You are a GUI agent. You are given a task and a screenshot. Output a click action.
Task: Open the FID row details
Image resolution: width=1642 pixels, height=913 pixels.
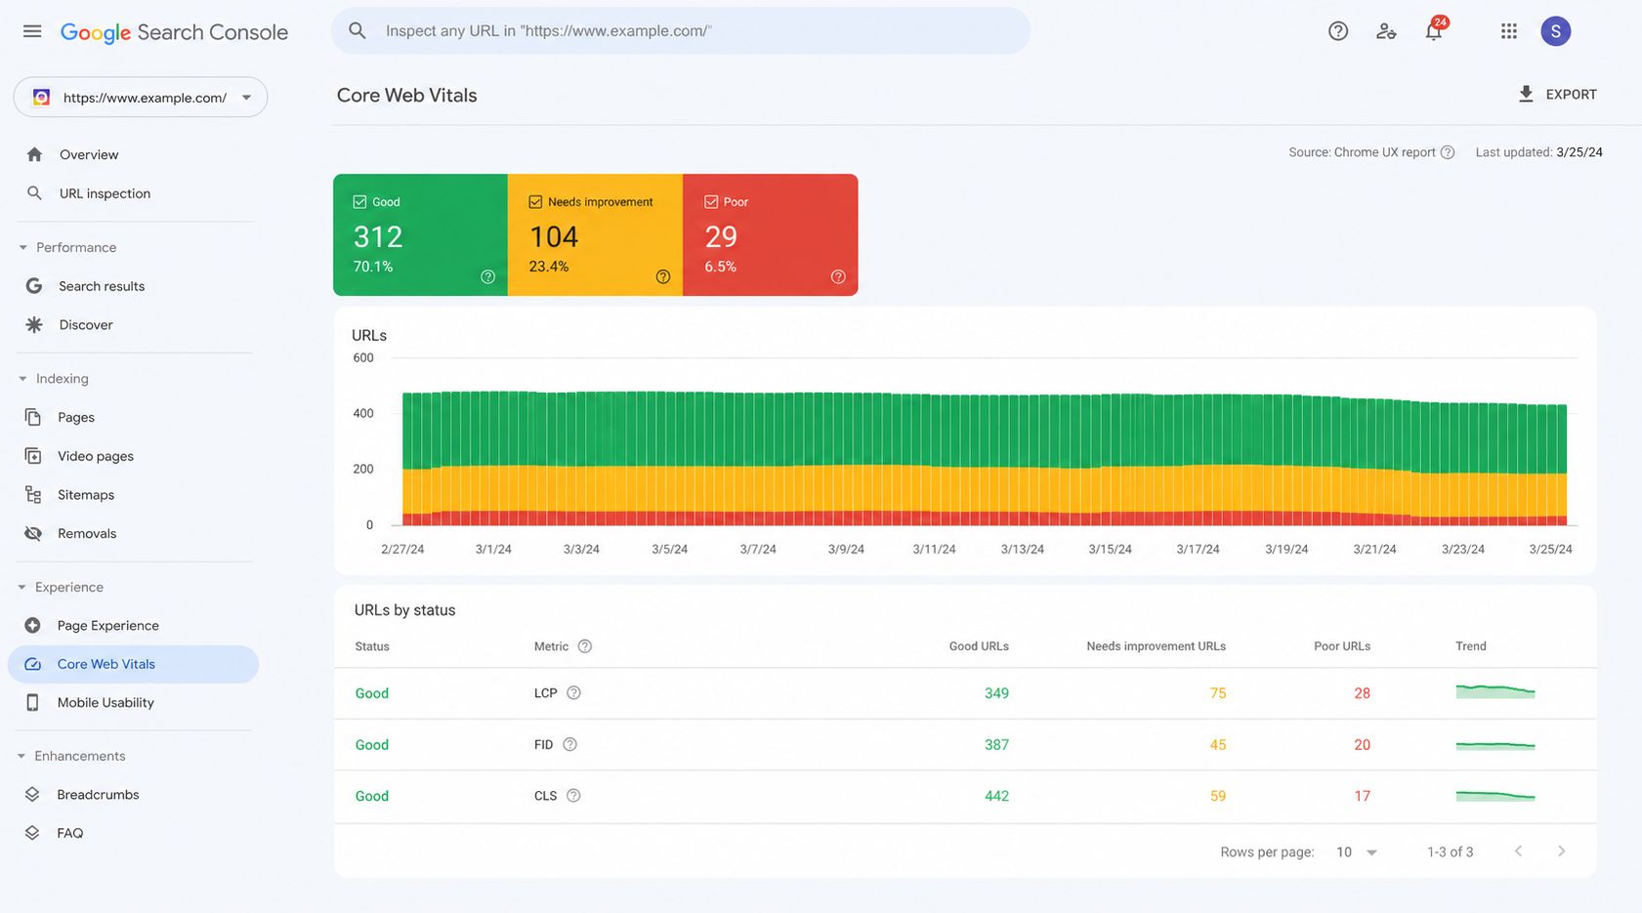click(x=965, y=745)
